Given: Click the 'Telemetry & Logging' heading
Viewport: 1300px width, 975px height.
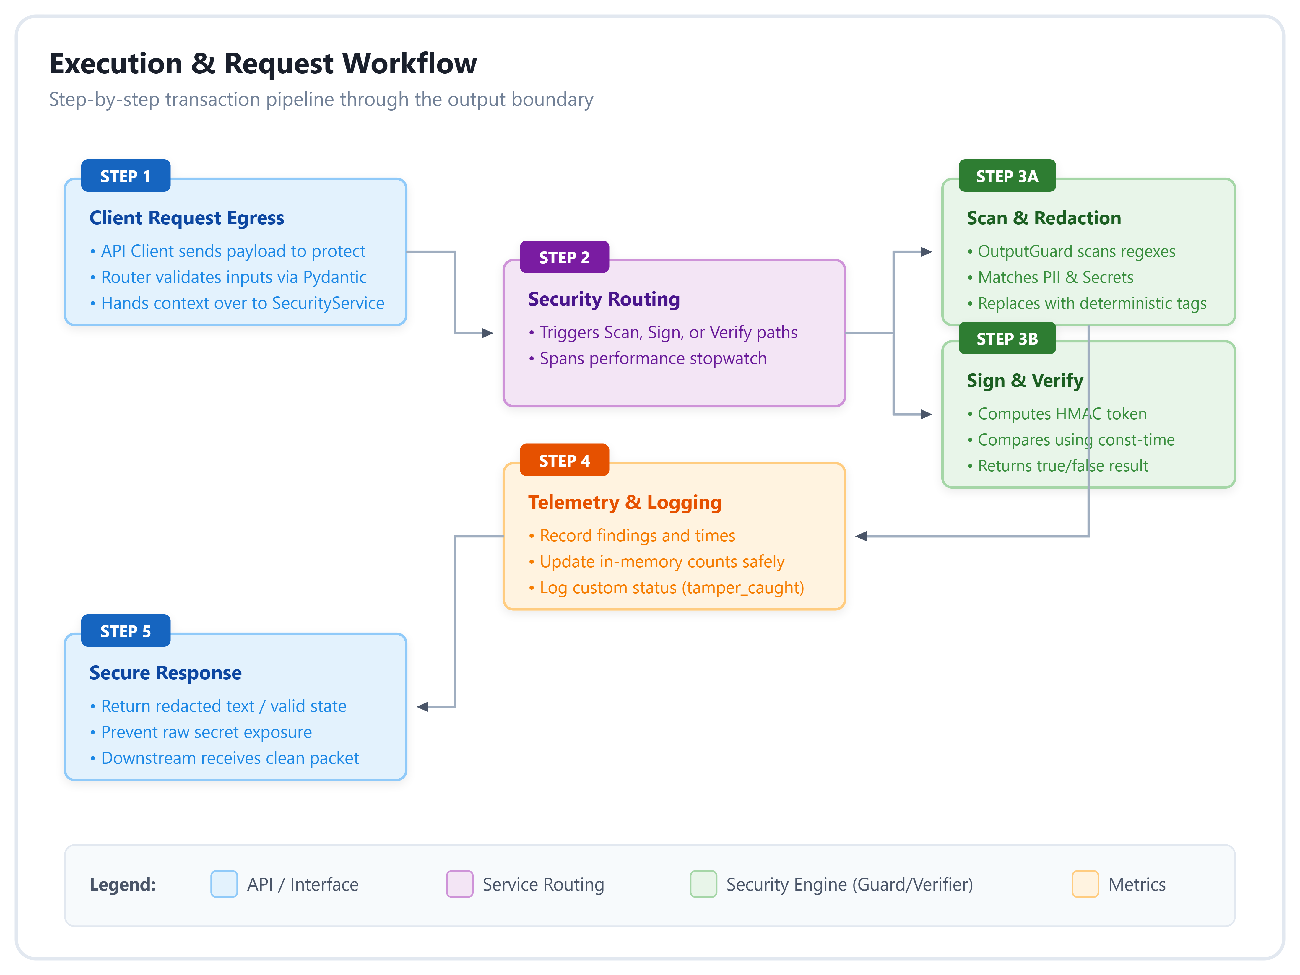Looking at the screenshot, I should tap(625, 503).
